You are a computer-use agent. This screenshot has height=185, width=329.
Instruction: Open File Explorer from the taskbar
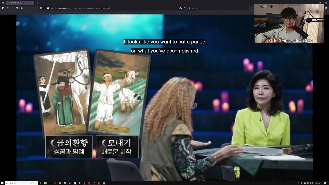[x=45, y=183]
